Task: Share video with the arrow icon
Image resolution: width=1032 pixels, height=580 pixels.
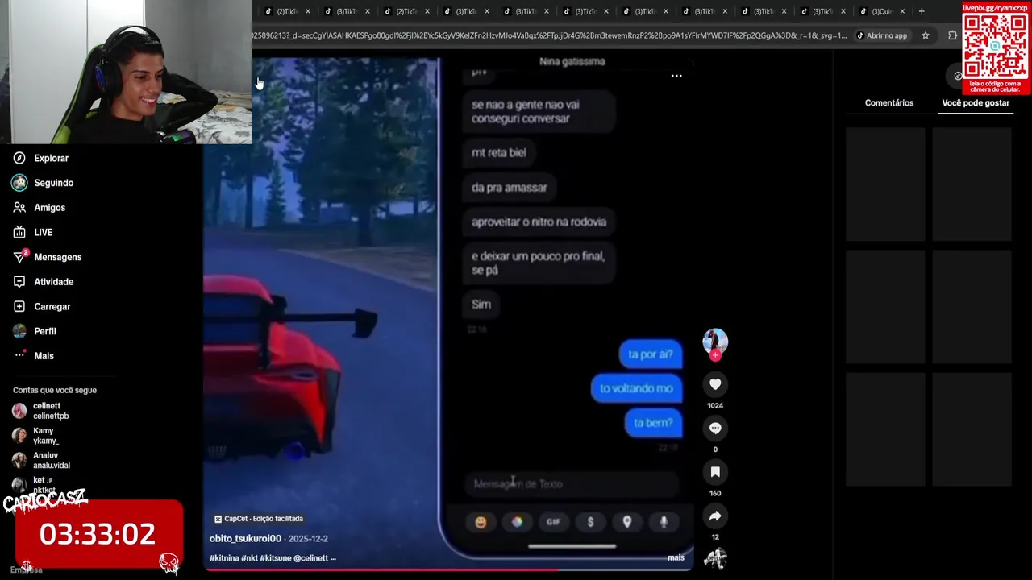Action: (x=715, y=516)
